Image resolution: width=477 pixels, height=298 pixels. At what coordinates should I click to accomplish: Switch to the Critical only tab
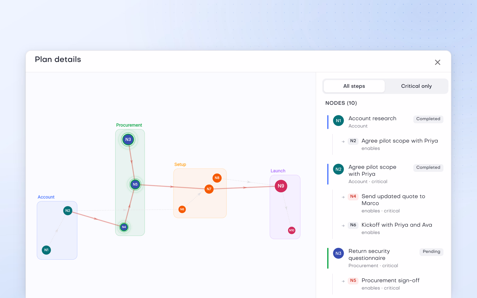click(416, 86)
